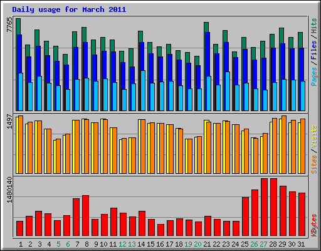Image resolution: width=321 pixels, height=251 pixels.
Task: Click the Pages legend label
Action: coord(313,77)
